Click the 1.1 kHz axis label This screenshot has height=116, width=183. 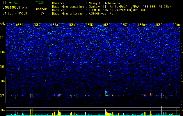tap(3, 38)
